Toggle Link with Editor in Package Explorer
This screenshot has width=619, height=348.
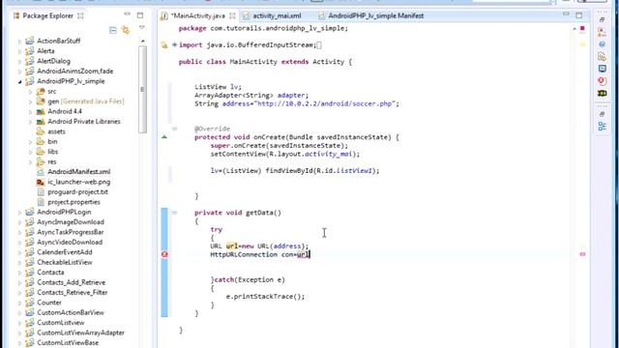point(126,30)
